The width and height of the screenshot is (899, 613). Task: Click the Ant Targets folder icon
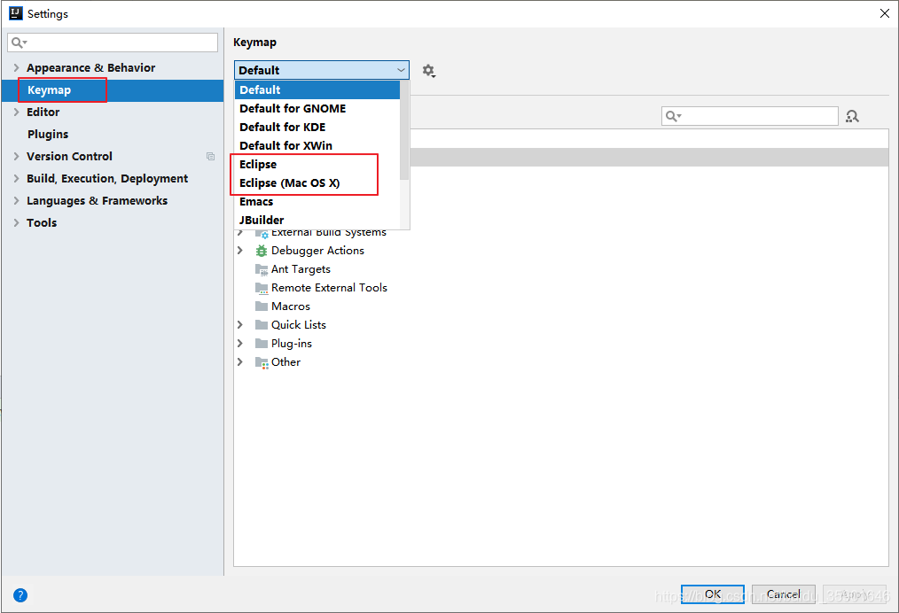262,269
